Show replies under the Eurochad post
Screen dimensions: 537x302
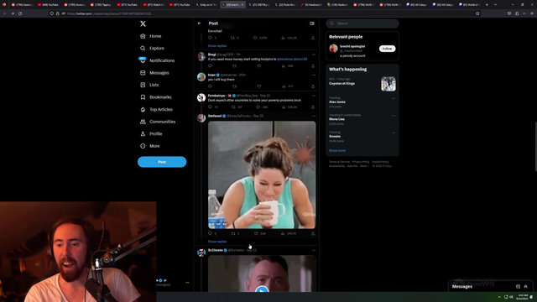tap(217, 46)
